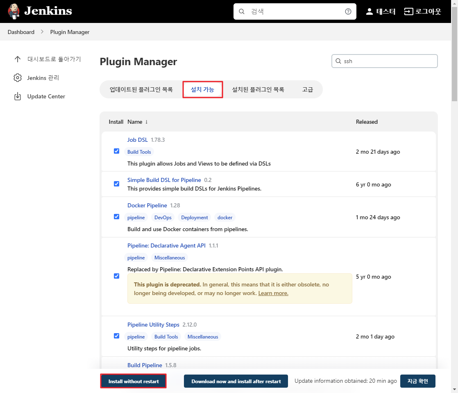Open the 고급 tab
The width and height of the screenshot is (458, 393).
click(307, 89)
